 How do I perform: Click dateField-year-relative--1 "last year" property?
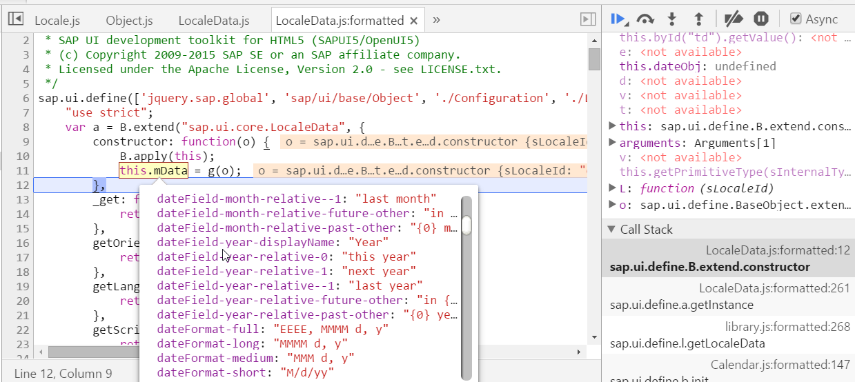(291, 285)
